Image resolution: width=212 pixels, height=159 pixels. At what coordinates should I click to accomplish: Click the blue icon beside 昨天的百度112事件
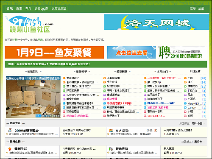[104, 103]
